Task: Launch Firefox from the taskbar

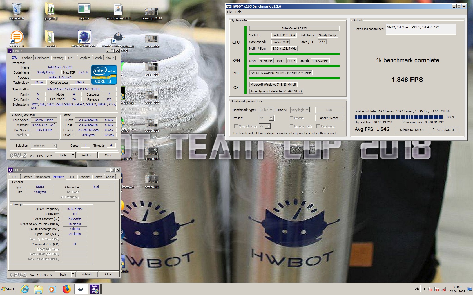Action: (x=66, y=289)
